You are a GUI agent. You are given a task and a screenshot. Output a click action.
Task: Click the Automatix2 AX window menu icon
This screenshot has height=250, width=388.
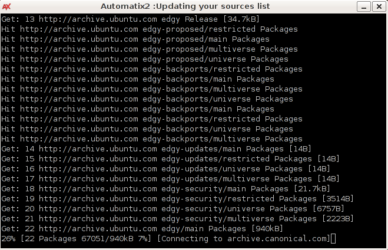click(8, 6)
